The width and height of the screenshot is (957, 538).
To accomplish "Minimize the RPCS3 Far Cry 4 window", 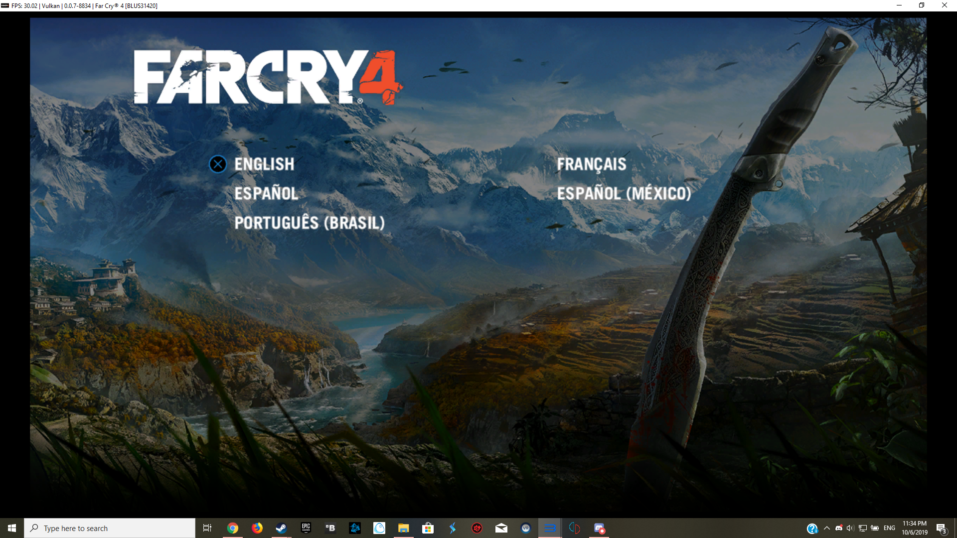I will (899, 5).
